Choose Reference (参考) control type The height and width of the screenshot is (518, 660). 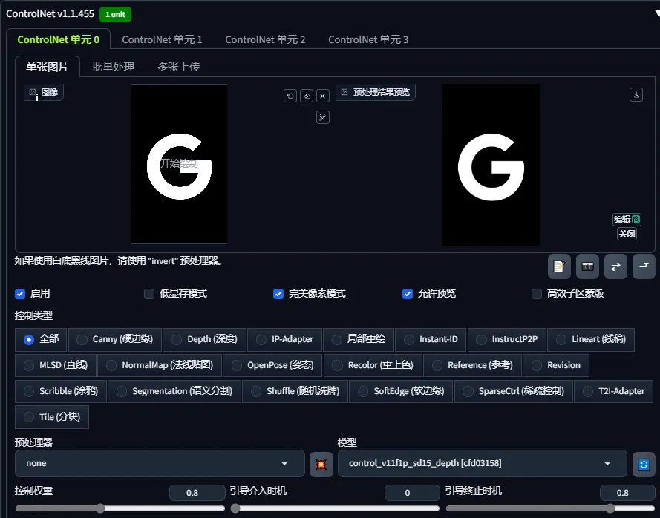pos(473,365)
